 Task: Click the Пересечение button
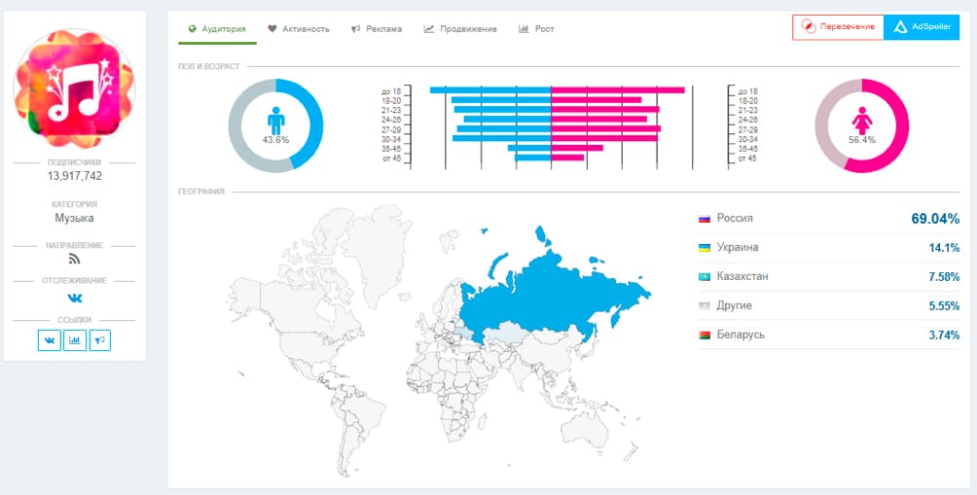click(838, 27)
